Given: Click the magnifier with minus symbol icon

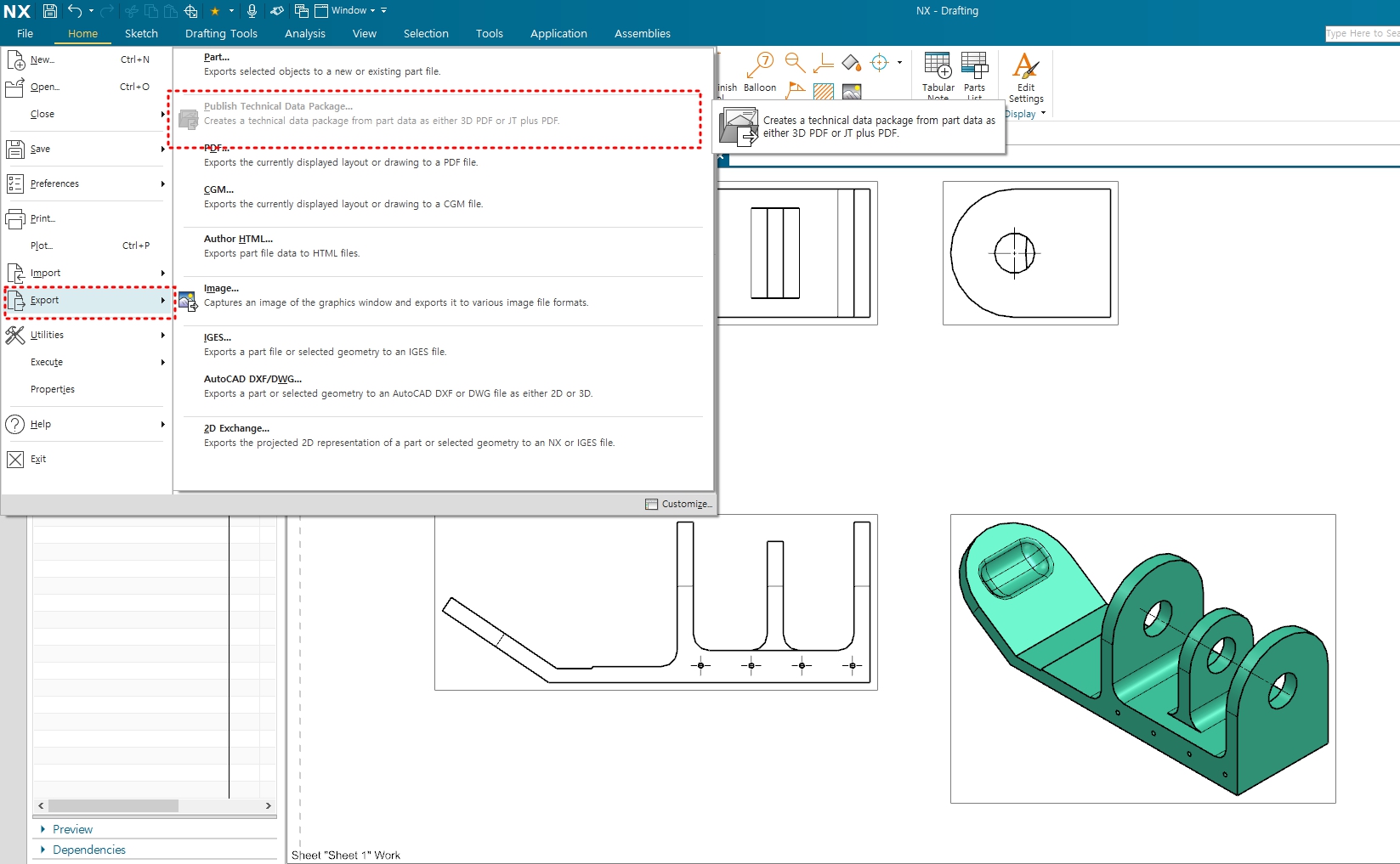Looking at the screenshot, I should [x=795, y=63].
